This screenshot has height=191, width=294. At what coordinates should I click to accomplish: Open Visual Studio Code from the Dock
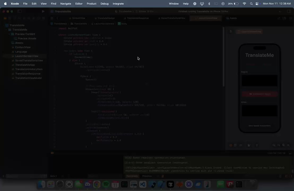pos(143,184)
